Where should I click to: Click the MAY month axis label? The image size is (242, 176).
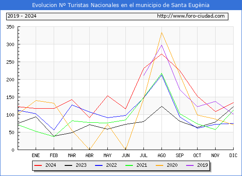(107, 155)
